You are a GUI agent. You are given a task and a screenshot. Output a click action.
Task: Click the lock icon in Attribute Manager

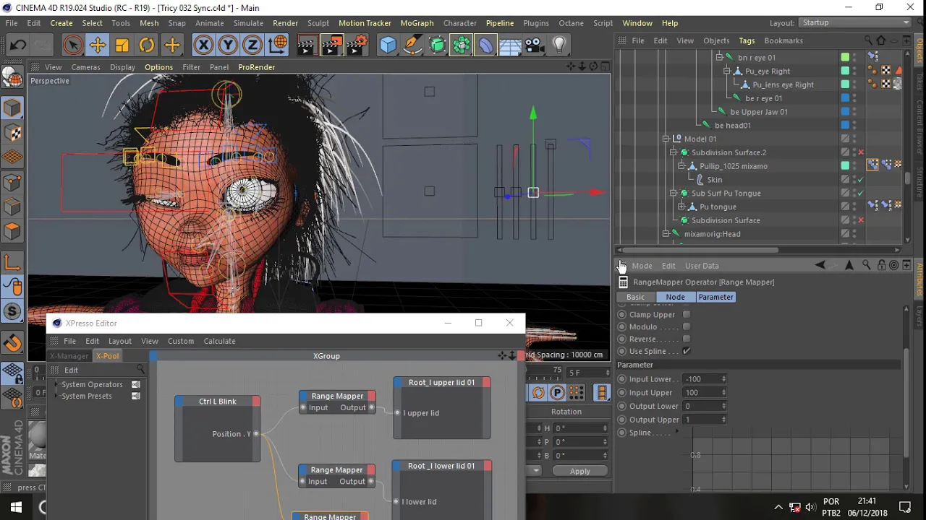[881, 266]
